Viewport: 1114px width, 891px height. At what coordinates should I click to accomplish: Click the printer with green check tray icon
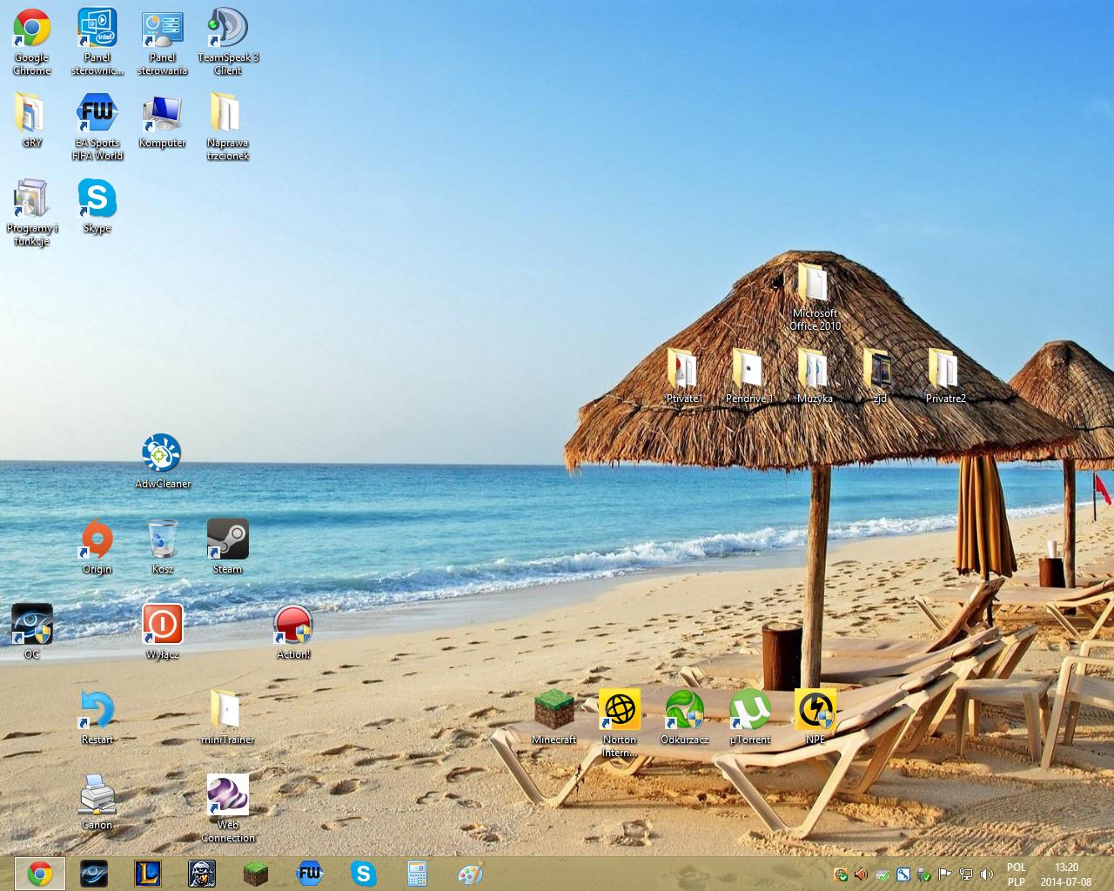pyautogui.click(x=882, y=874)
